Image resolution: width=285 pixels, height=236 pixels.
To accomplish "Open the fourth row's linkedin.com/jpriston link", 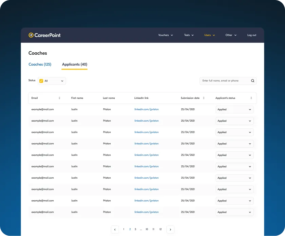I will click(x=147, y=144).
